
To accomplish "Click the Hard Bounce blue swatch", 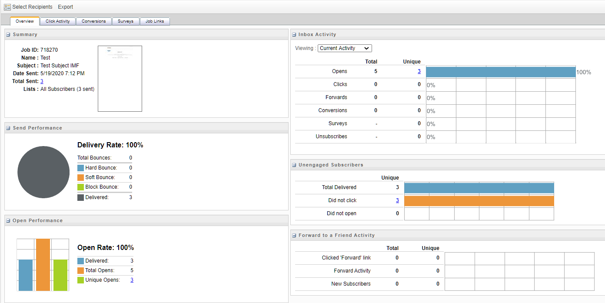I will point(80,168).
